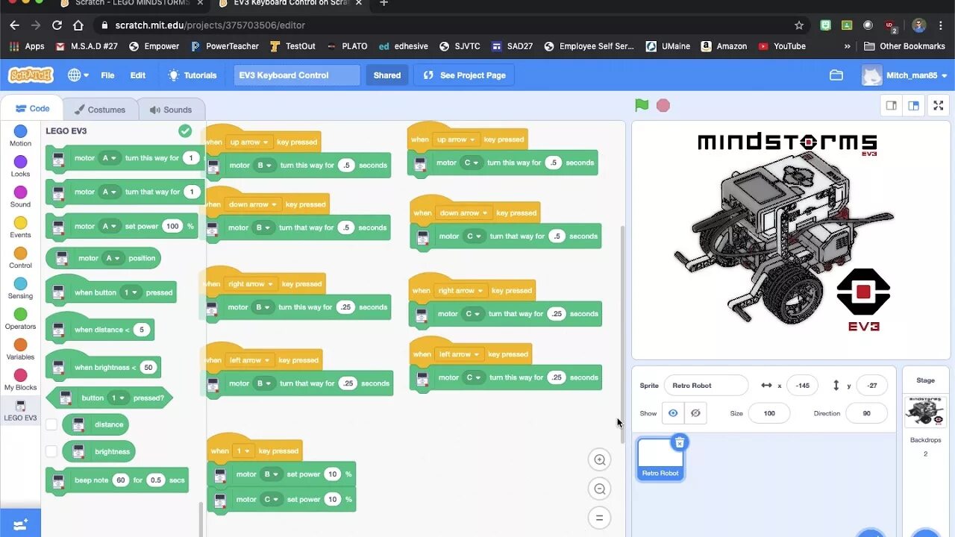This screenshot has height=537, width=955.
Task: Open the Amazon bookmark
Action: 724,46
